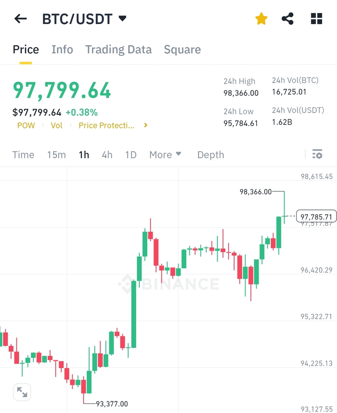This screenshot has height=413, width=337.
Task: Expand the BTC/USDT pair dropdown arrow
Action: tap(122, 18)
